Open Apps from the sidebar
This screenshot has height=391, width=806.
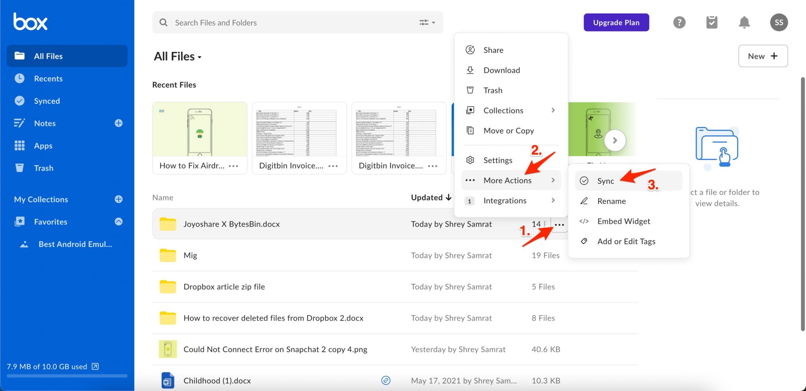[43, 146]
